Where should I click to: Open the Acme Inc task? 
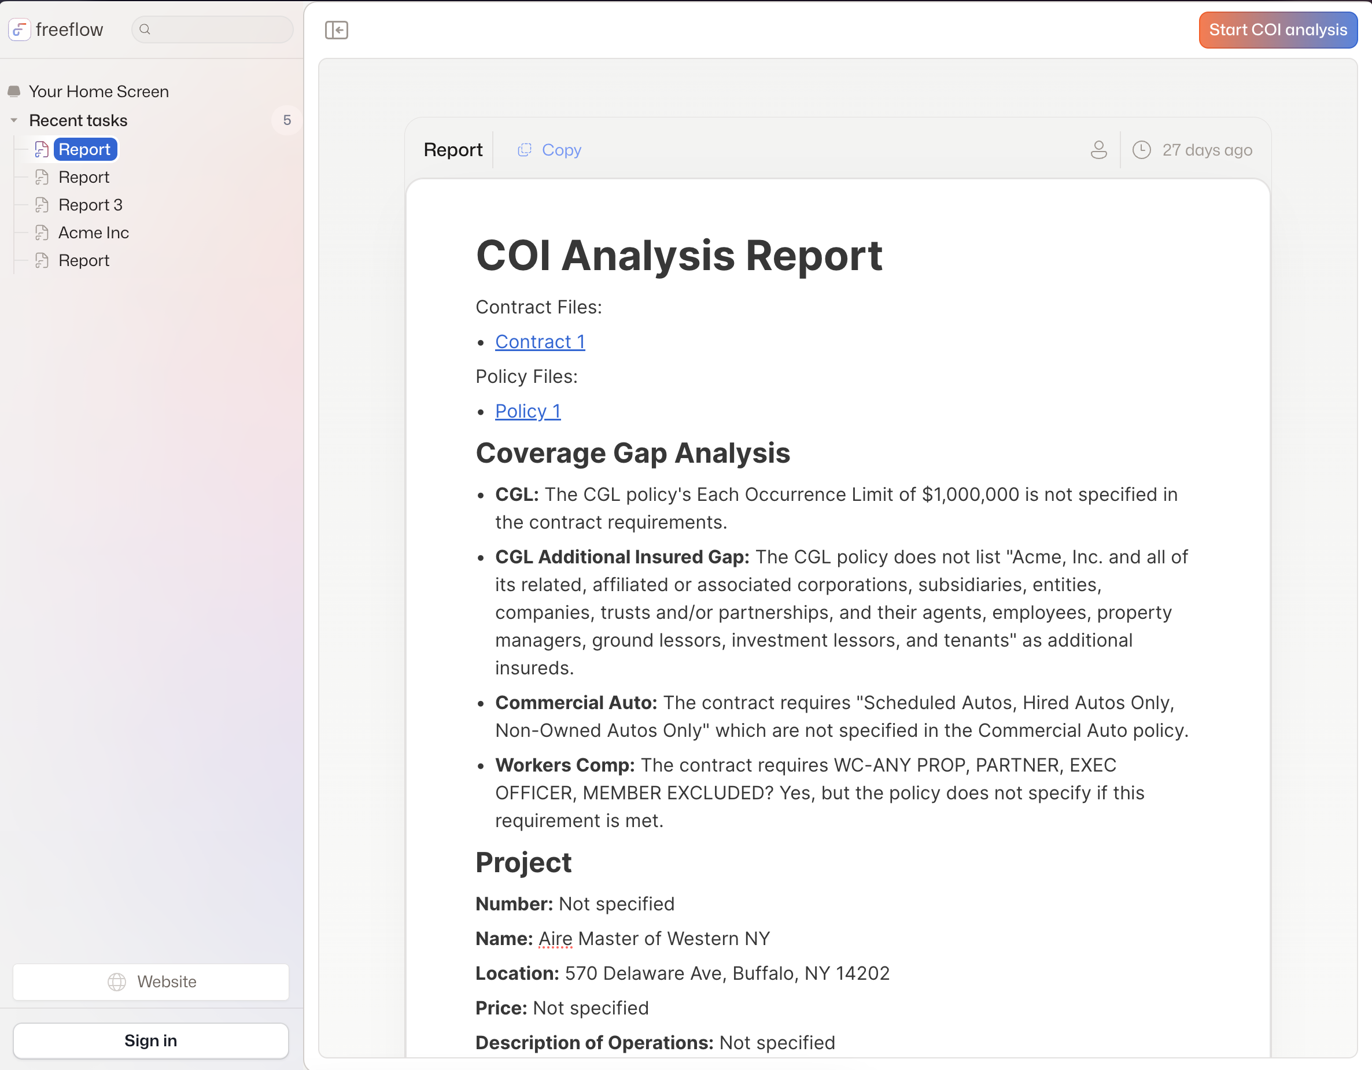[94, 233]
